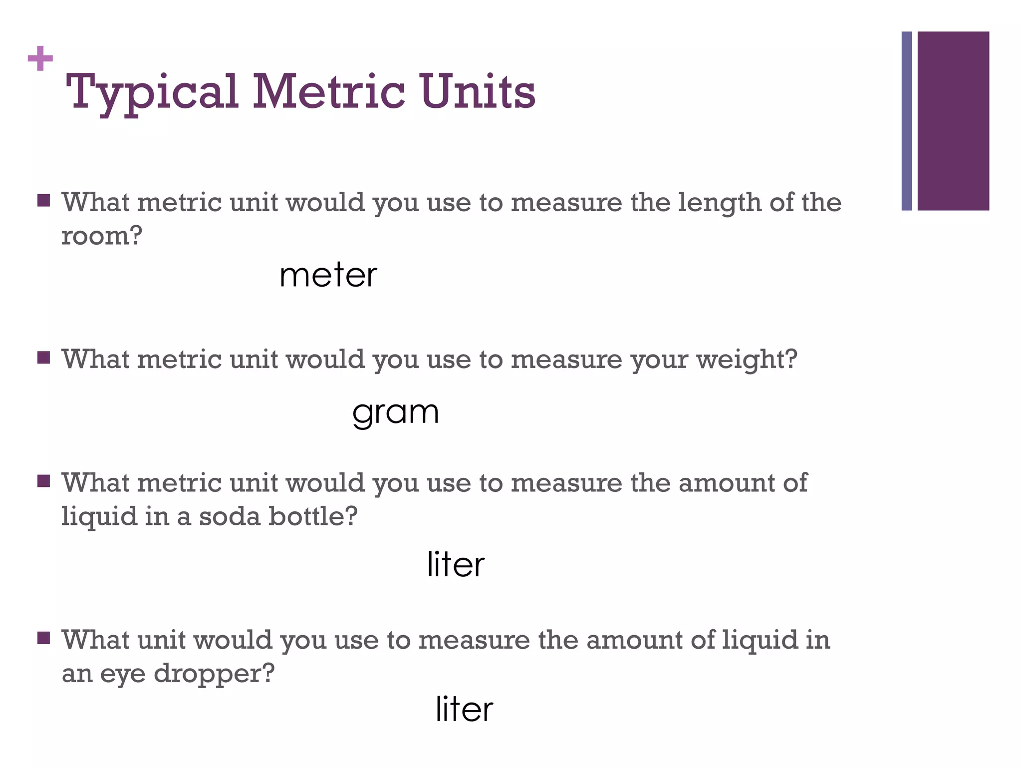
Task: Click the pink plus sign icon
Action: 40,59
